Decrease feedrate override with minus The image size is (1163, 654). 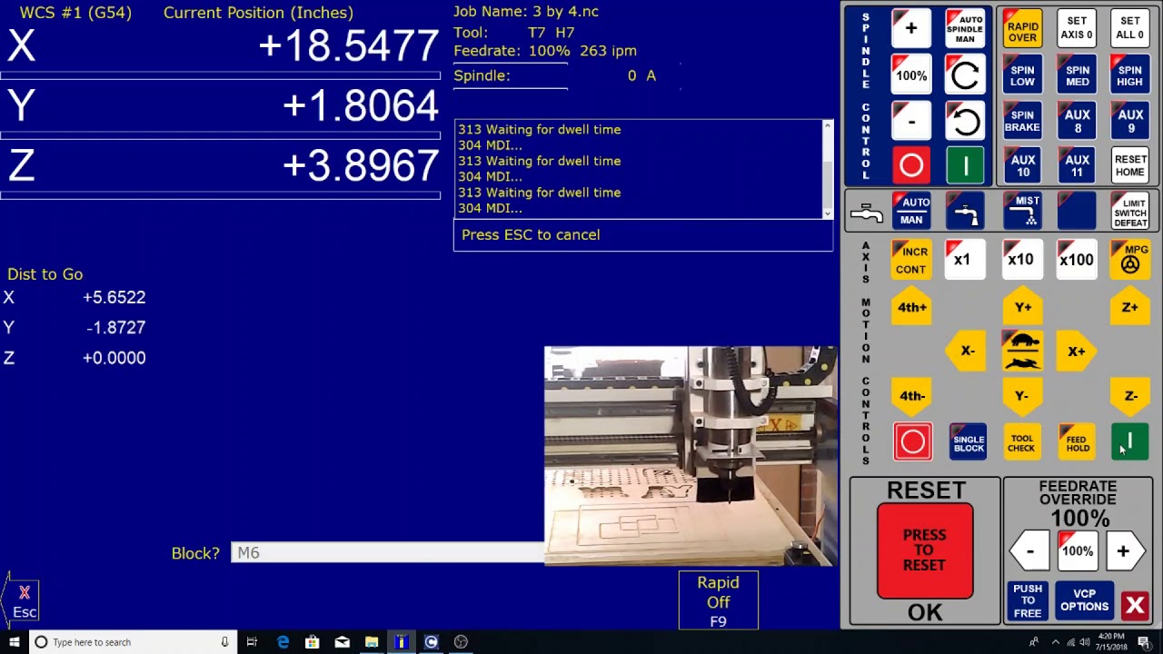point(1030,551)
